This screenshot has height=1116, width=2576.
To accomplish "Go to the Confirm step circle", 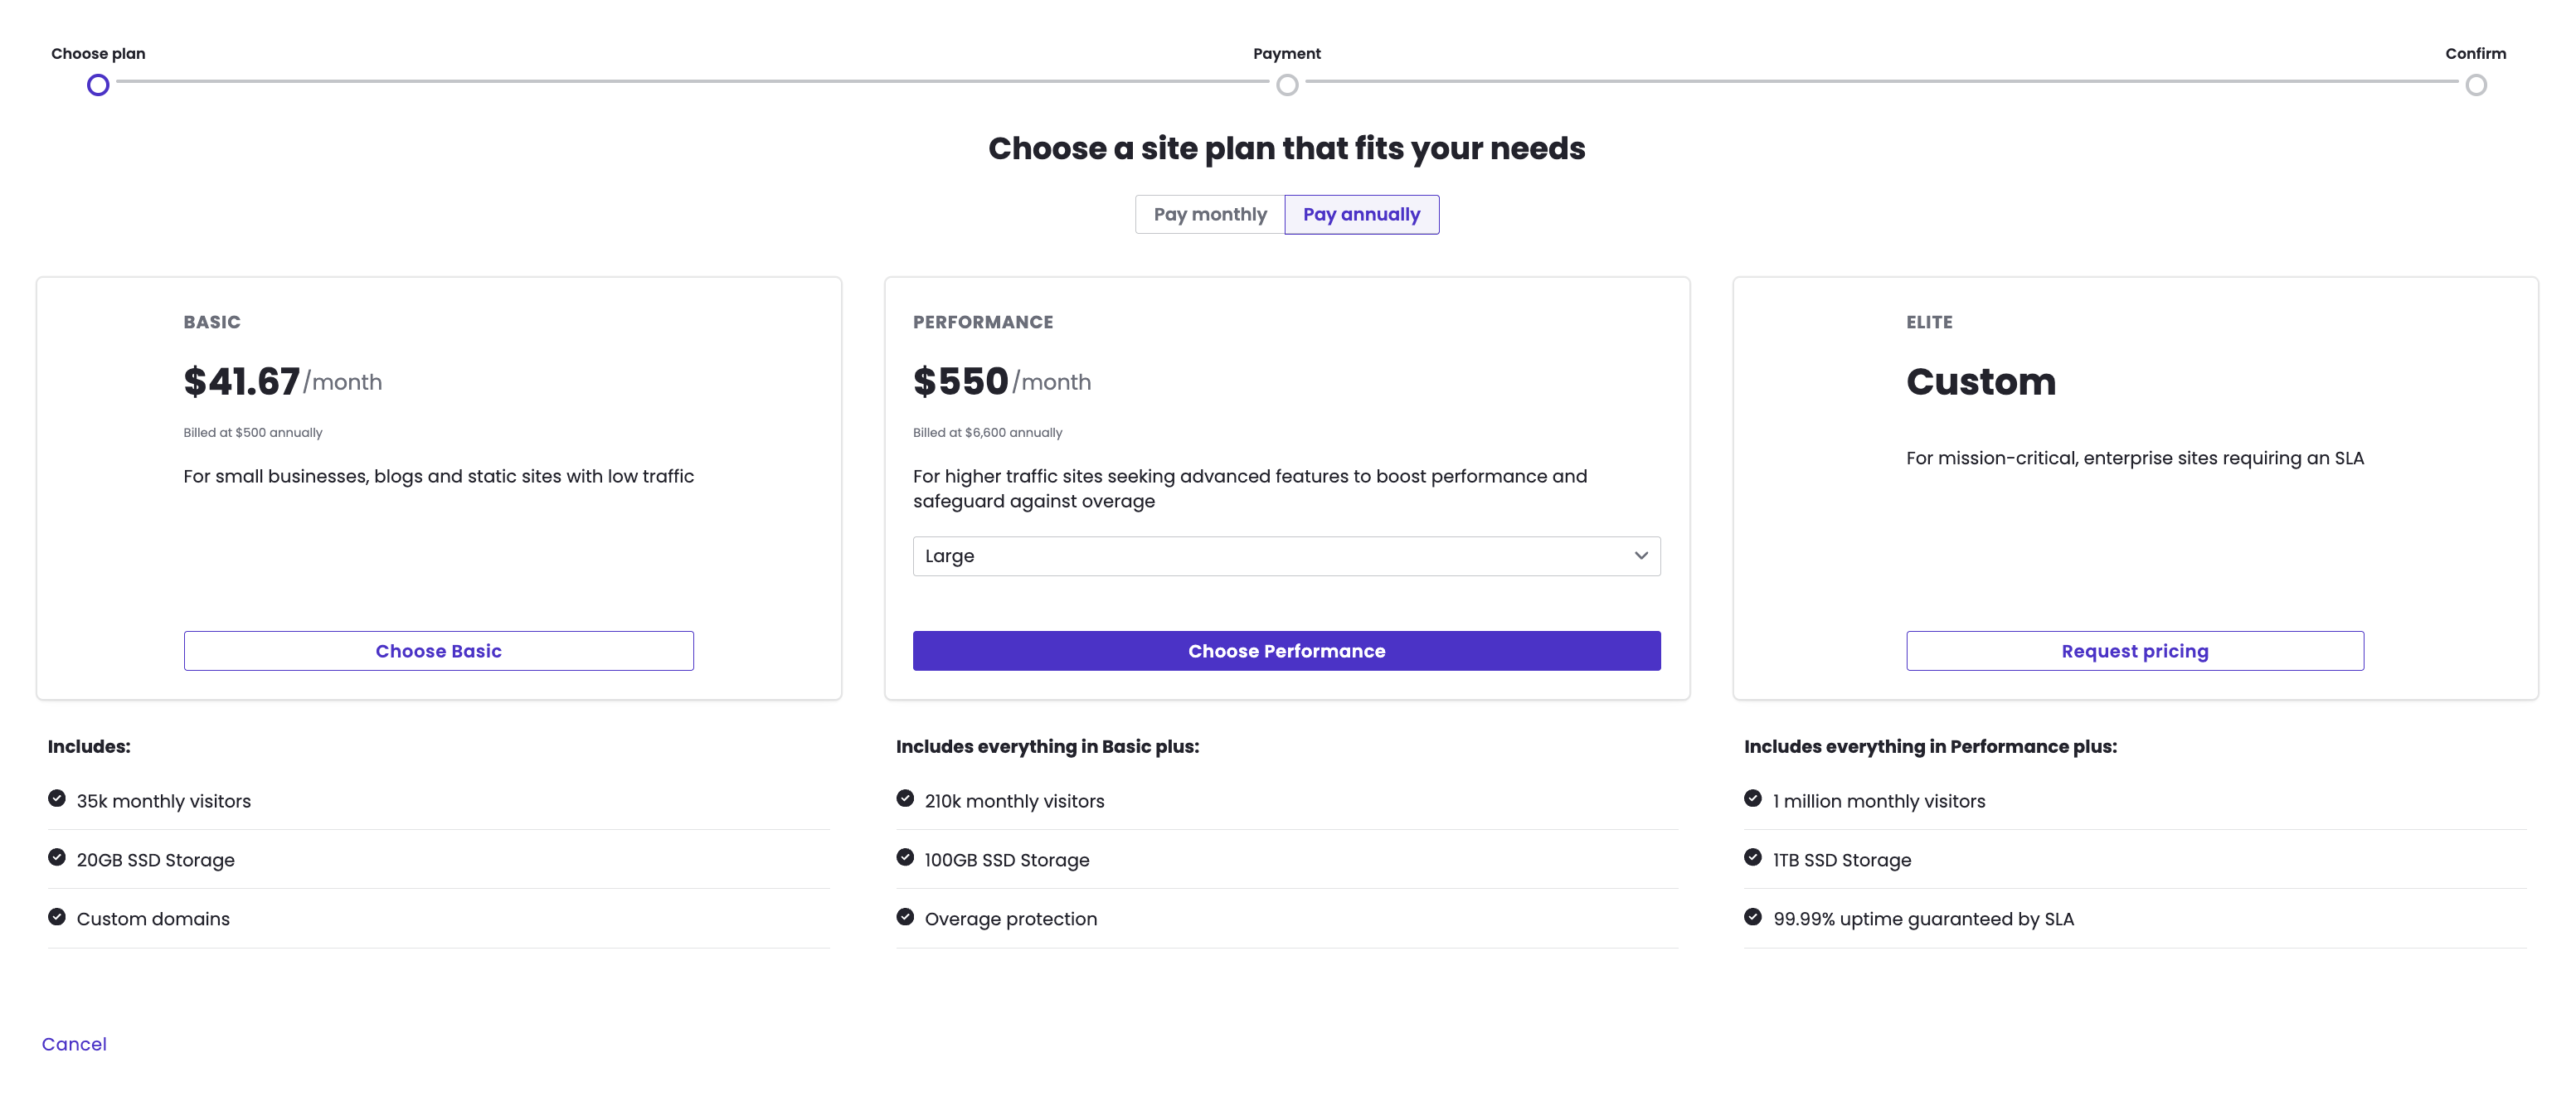I will tap(2475, 85).
